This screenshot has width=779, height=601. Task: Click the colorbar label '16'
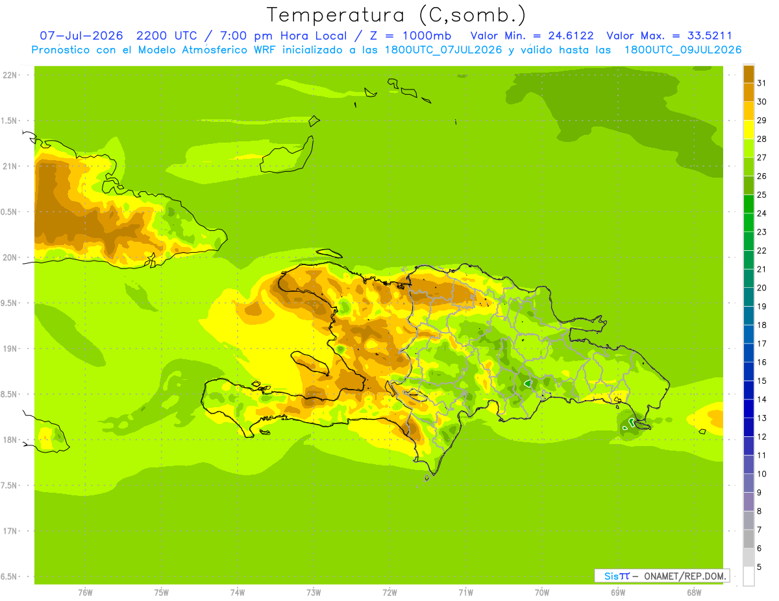pyautogui.click(x=762, y=362)
